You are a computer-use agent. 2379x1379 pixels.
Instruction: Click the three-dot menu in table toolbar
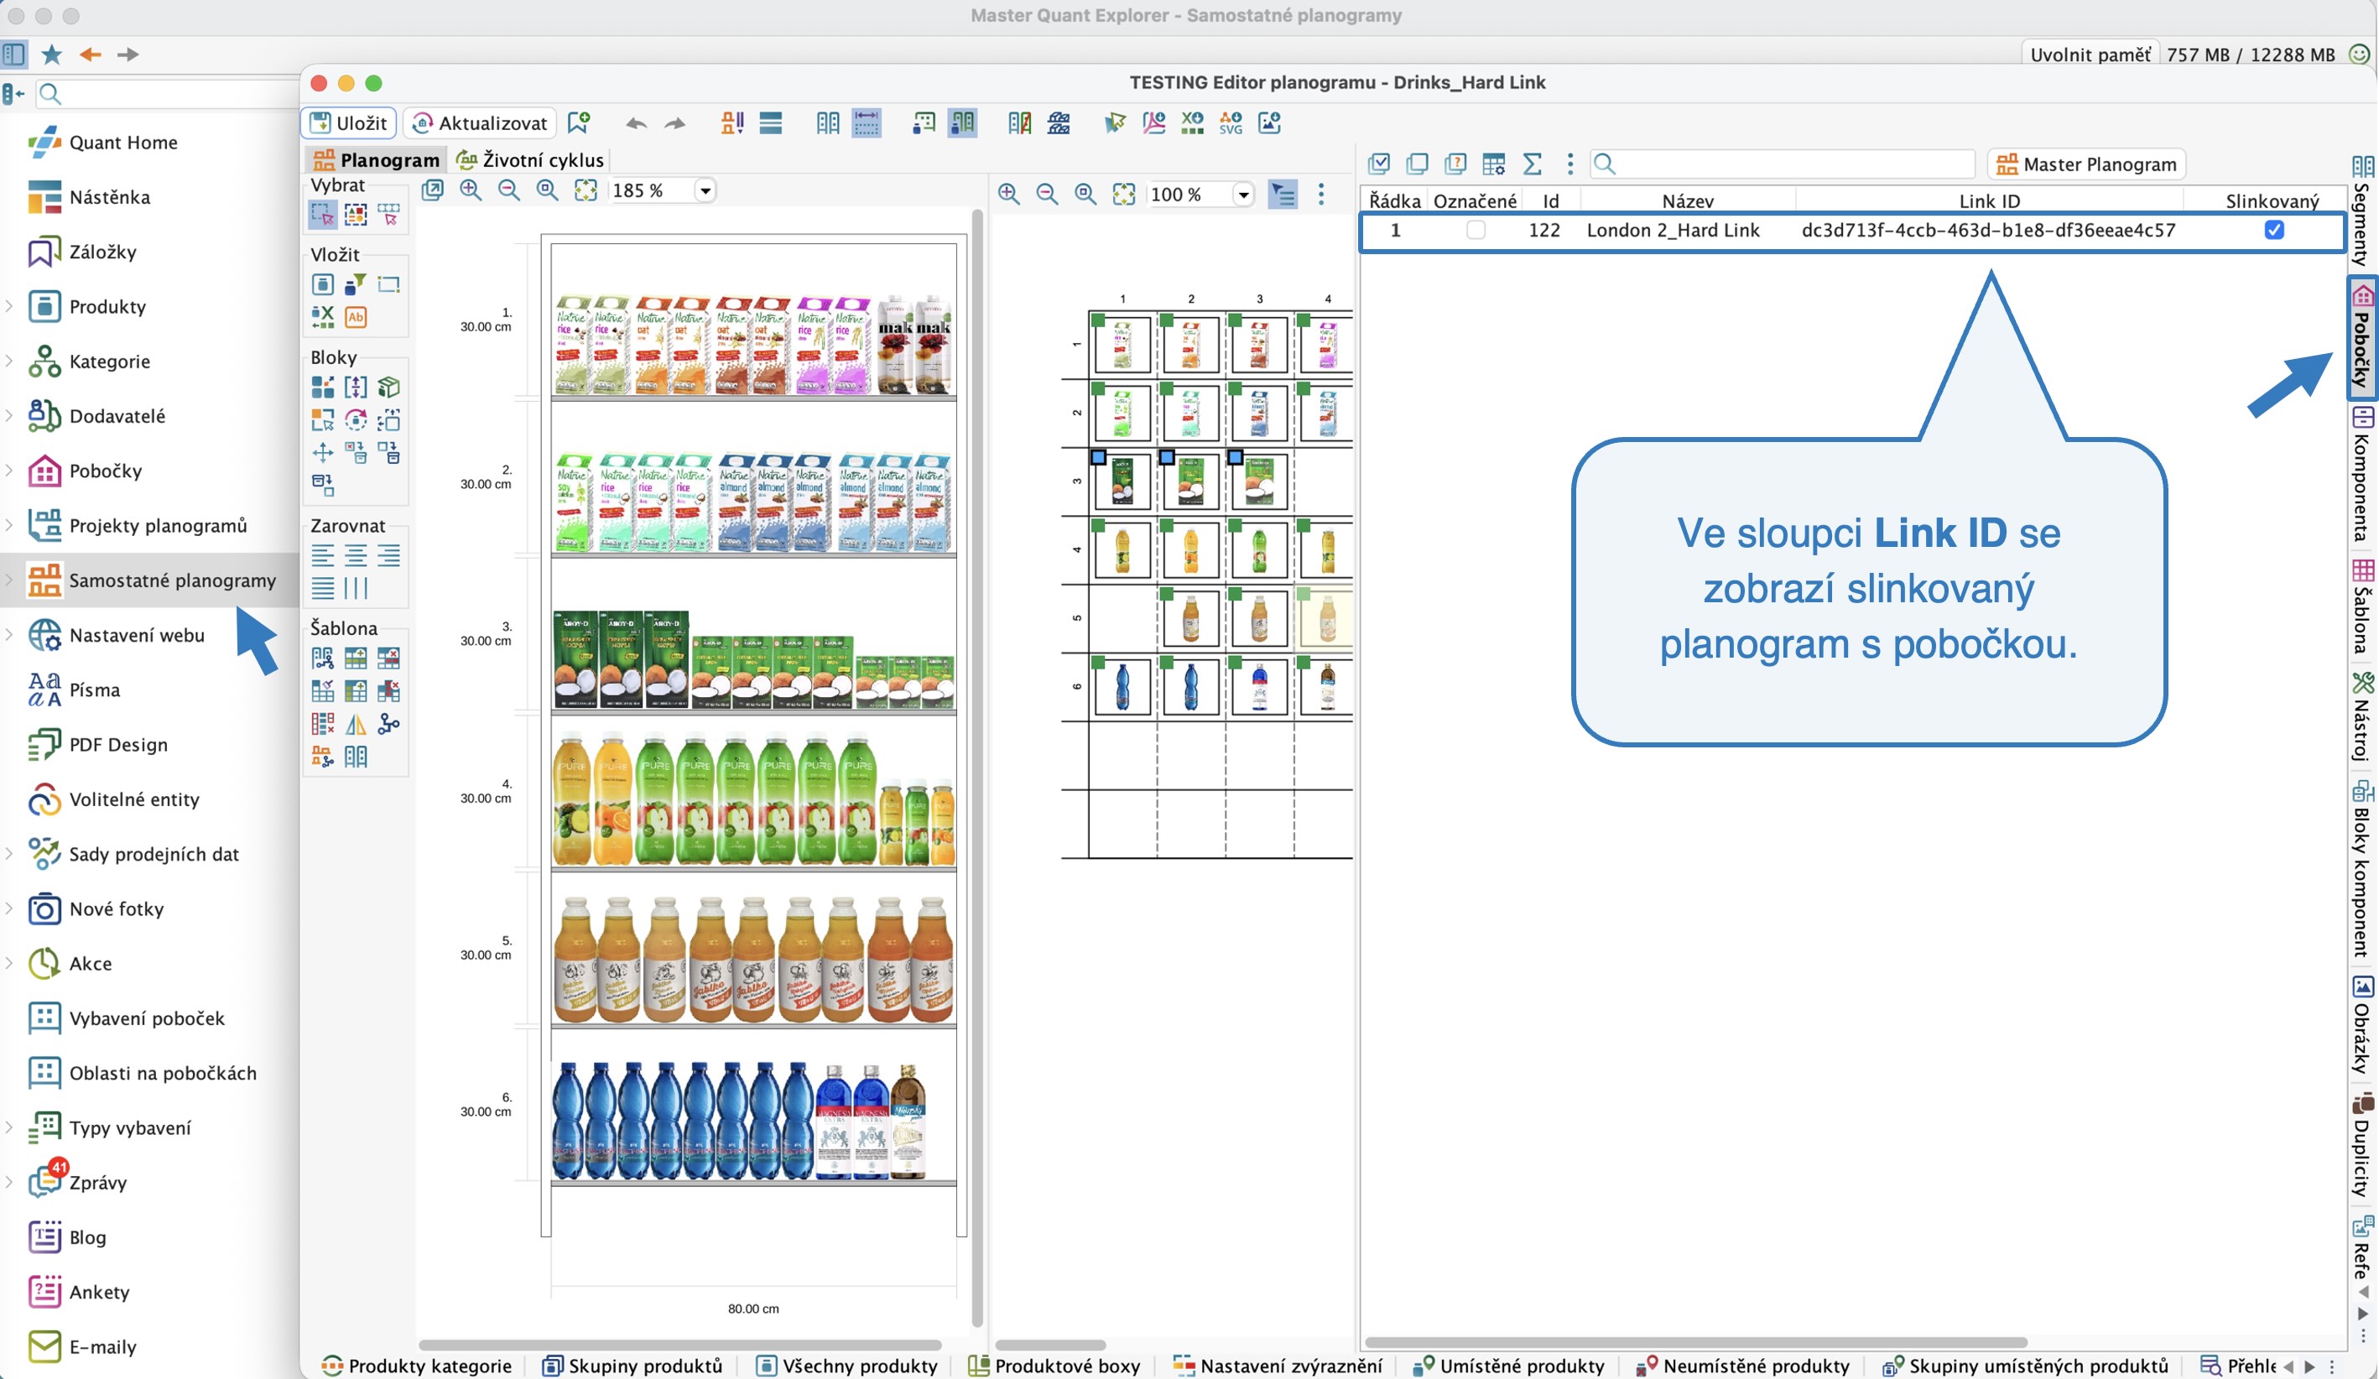1570,164
